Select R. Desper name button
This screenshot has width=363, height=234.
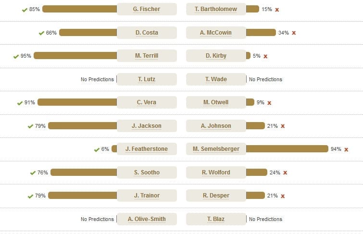pos(216,196)
